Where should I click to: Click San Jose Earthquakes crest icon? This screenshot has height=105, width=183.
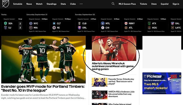click(6, 28)
